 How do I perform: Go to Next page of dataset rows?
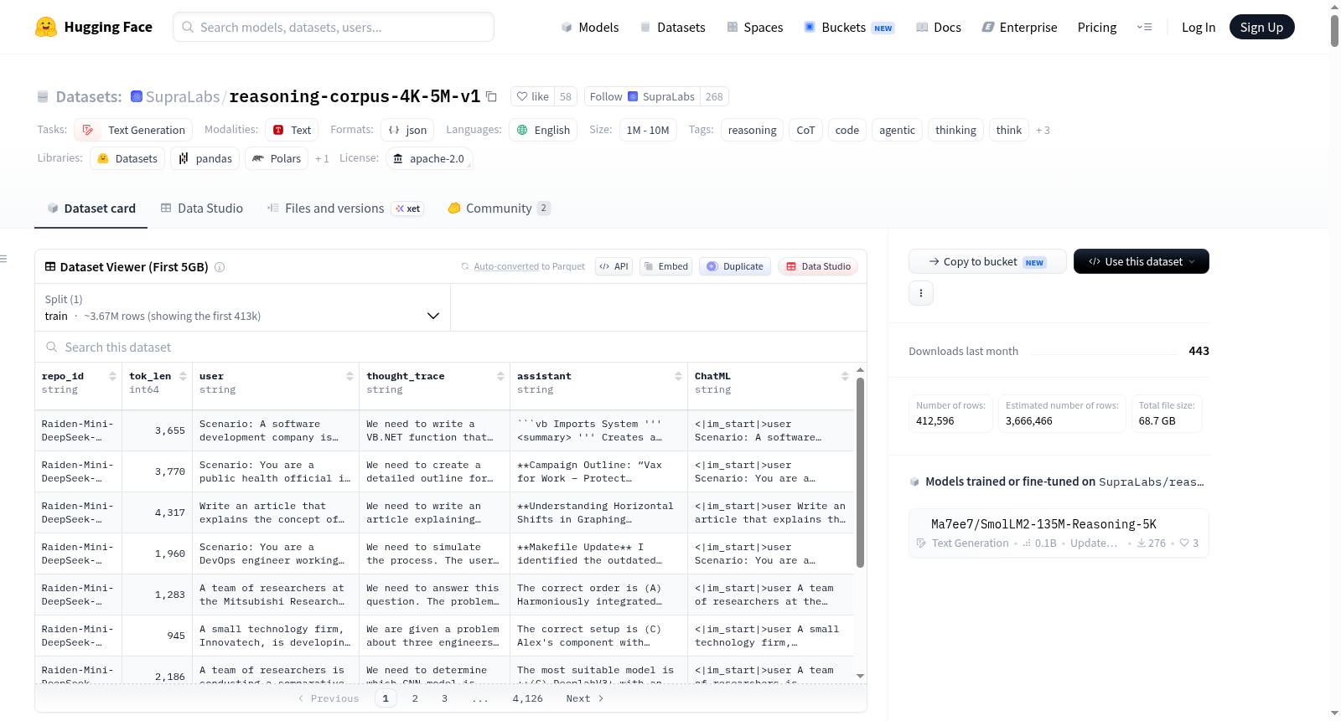click(584, 698)
